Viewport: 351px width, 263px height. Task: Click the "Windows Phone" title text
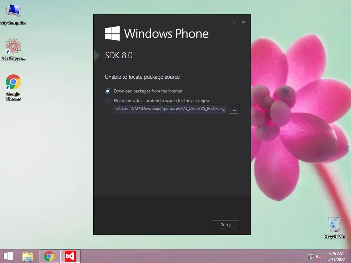click(x=166, y=34)
